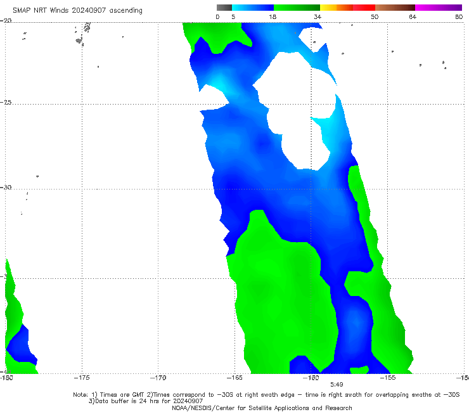This screenshot has width=469, height=412.
Task: Choose the green segment of the color bar
Action: (297, 8)
